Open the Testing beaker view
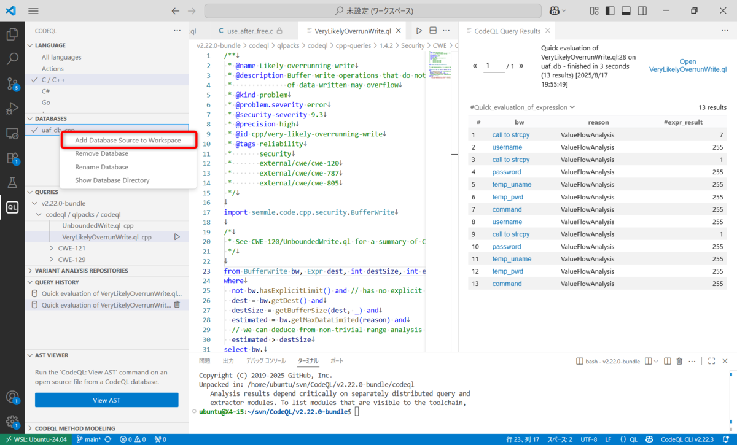This screenshot has width=737, height=445. [x=12, y=182]
